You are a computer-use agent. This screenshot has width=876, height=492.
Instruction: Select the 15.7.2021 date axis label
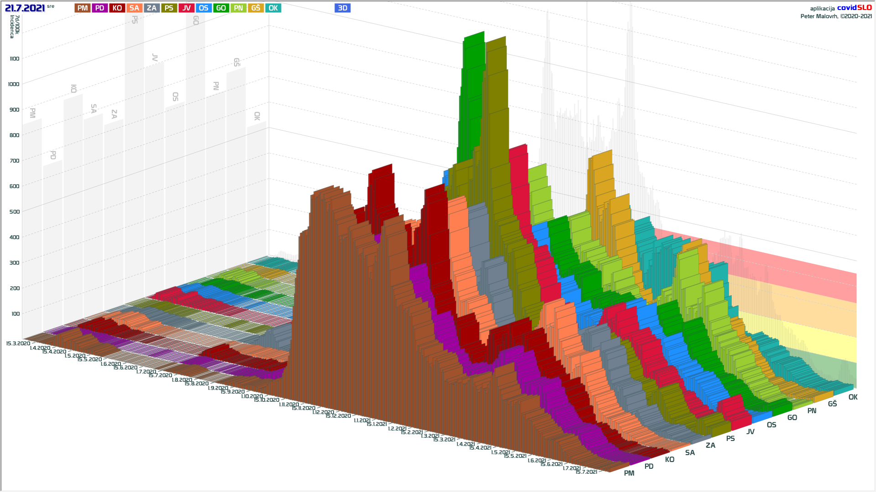(586, 472)
